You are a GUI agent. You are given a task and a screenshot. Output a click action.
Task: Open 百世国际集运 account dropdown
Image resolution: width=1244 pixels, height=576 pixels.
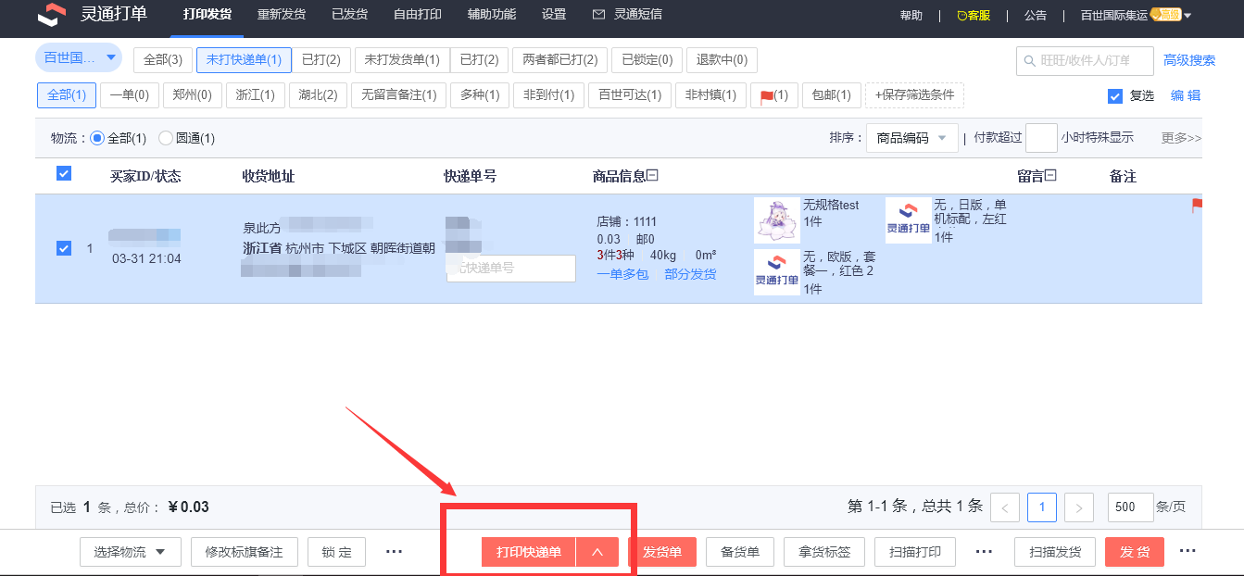1136,15
